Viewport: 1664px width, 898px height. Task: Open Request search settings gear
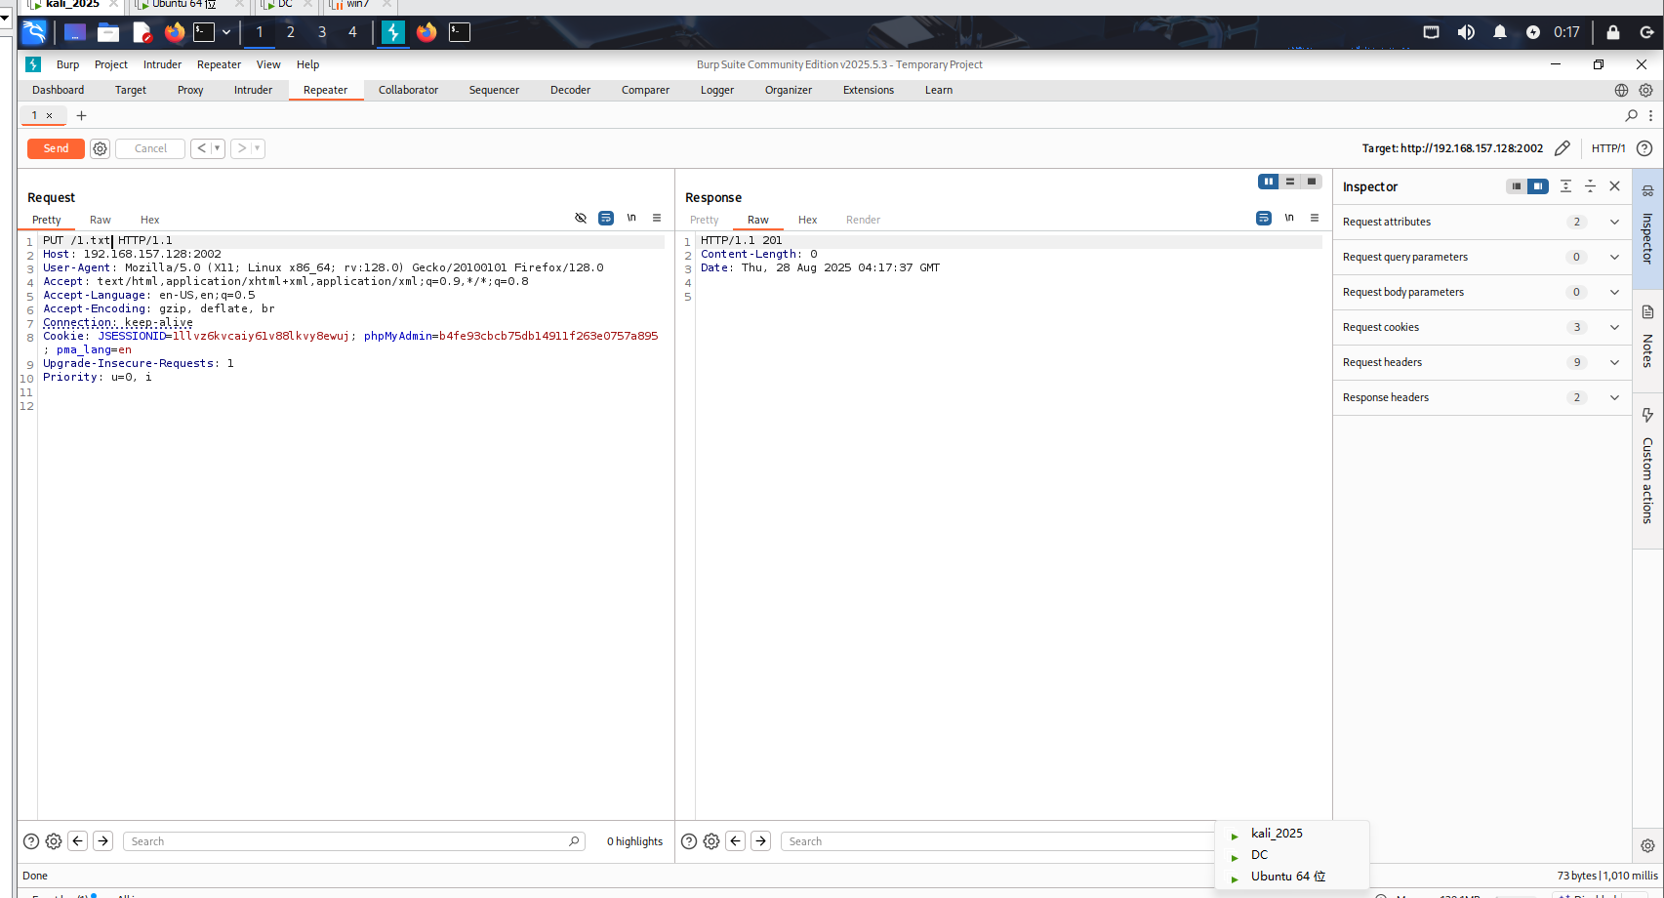click(54, 841)
